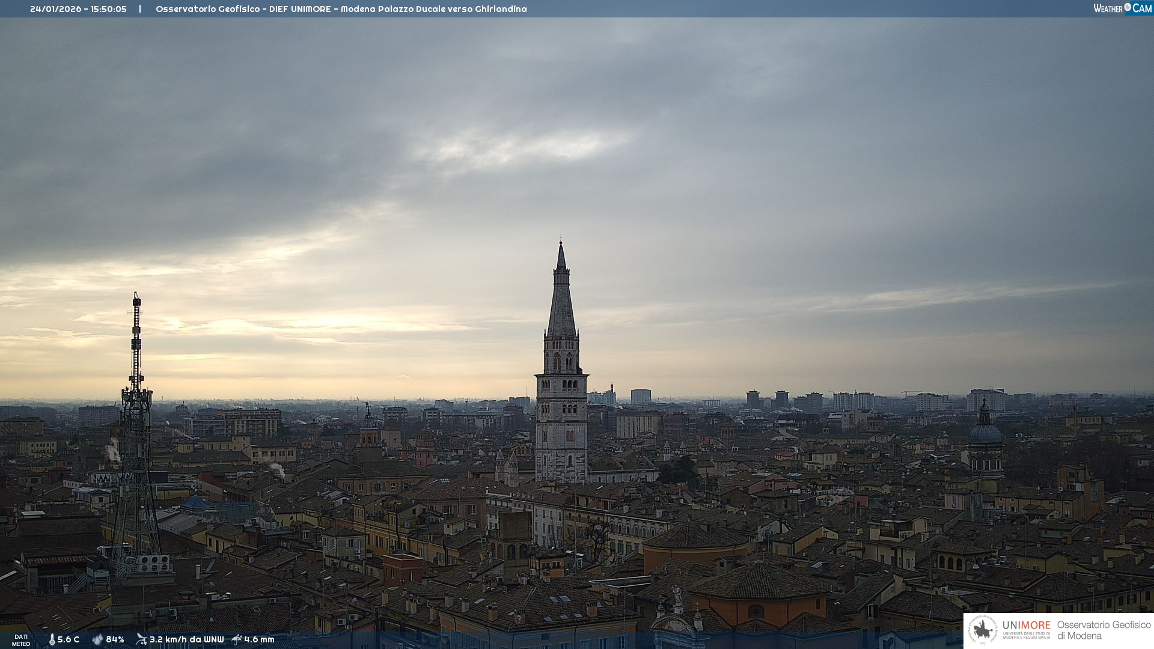Click the thermometer temperature icon
This screenshot has width=1154, height=649.
point(52,639)
